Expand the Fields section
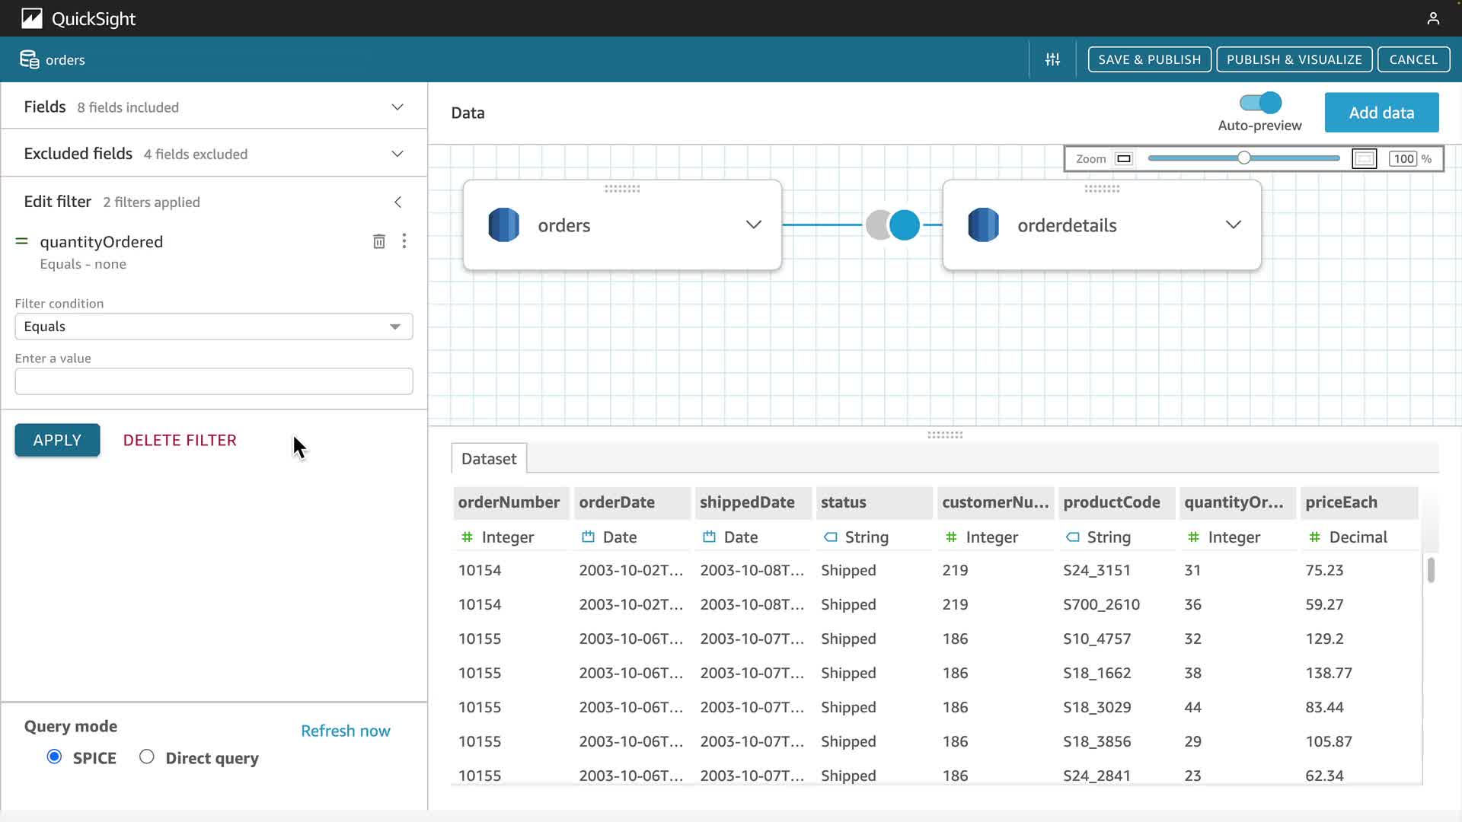This screenshot has width=1462, height=822. click(397, 107)
